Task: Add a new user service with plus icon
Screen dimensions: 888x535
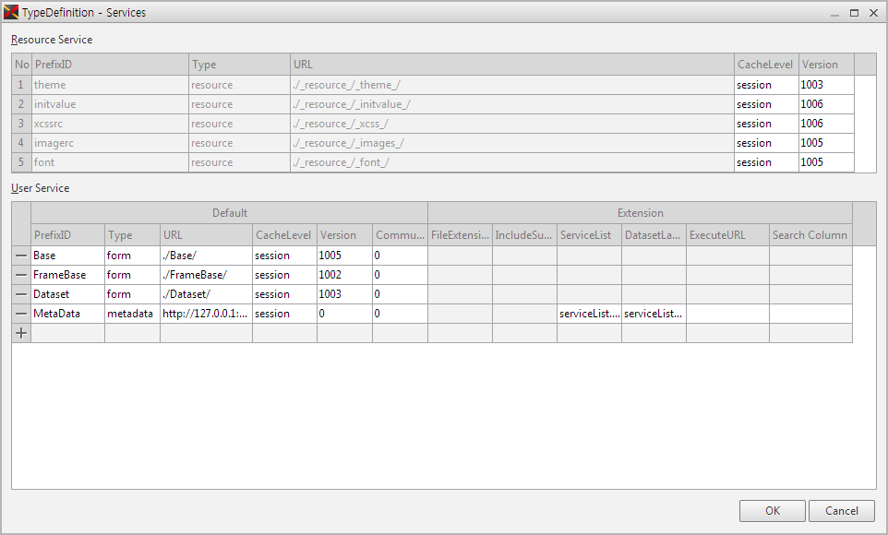Action: pos(20,333)
